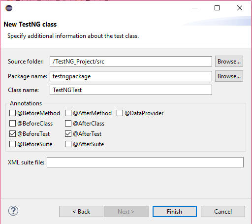This screenshot has width=252, height=224.
Task: Click the disabled Next > button
Action: coord(126,212)
